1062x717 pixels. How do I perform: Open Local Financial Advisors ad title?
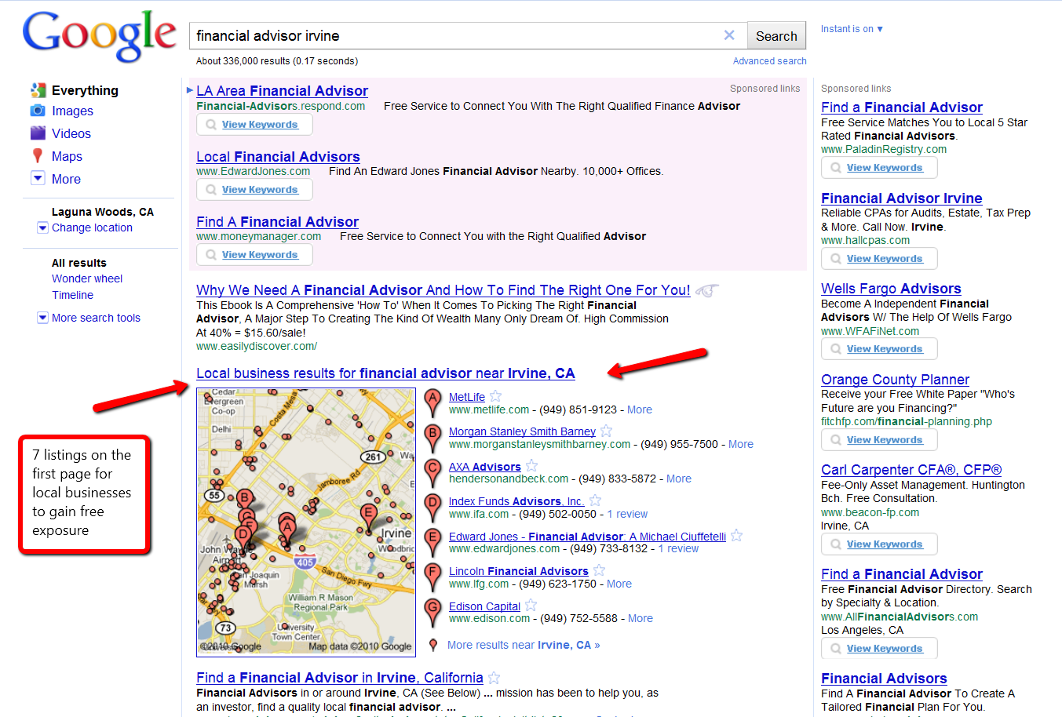pyautogui.click(x=278, y=157)
